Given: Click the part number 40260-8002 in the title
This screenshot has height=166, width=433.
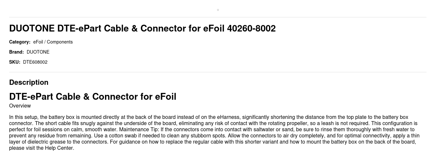Looking at the screenshot, I should (x=251, y=29).
